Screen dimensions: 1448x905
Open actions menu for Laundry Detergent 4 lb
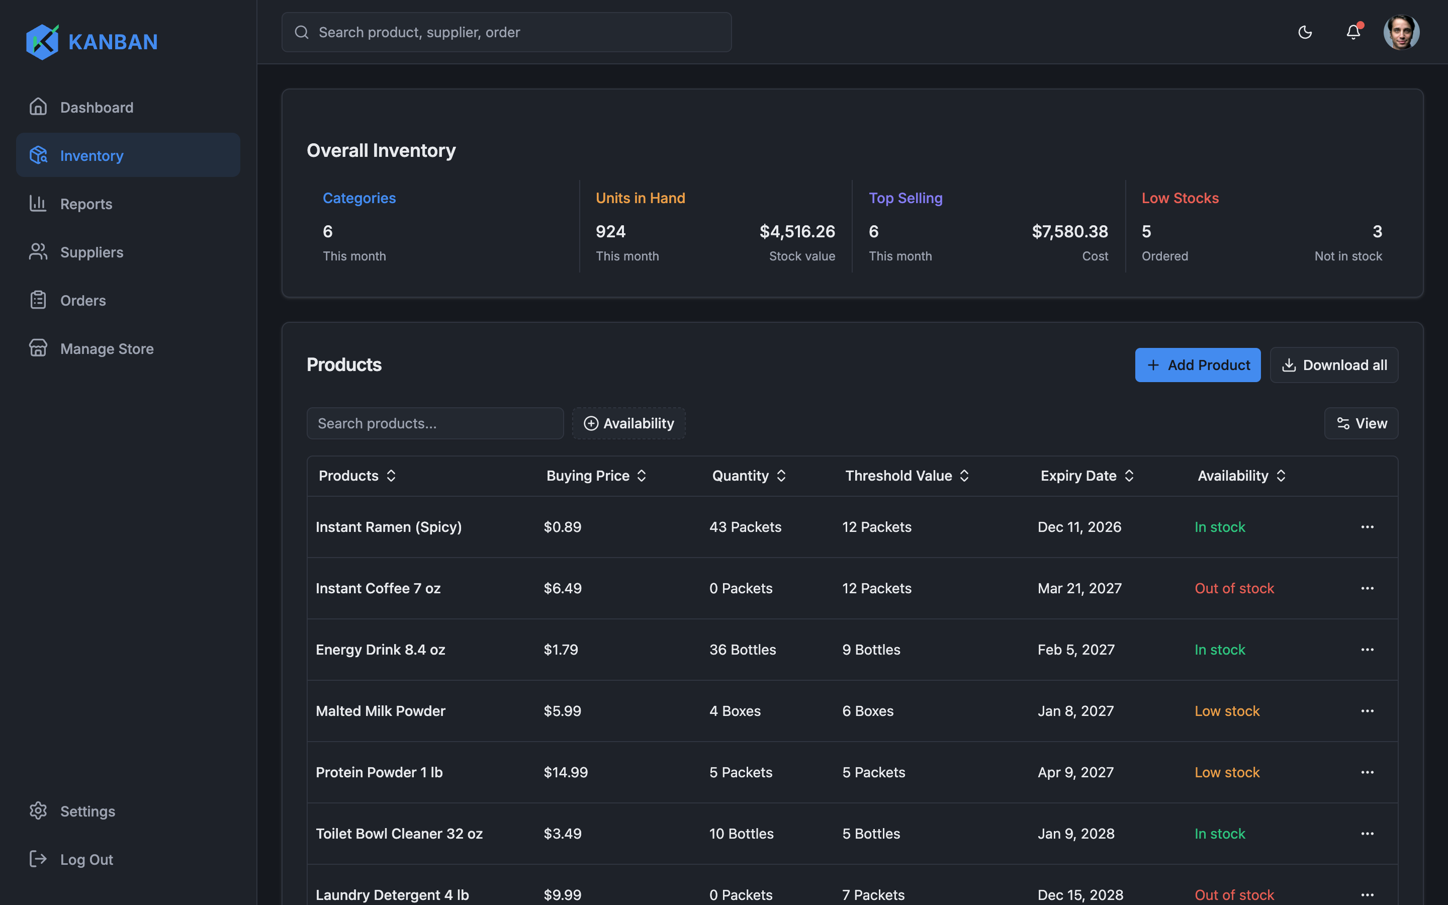1367,895
